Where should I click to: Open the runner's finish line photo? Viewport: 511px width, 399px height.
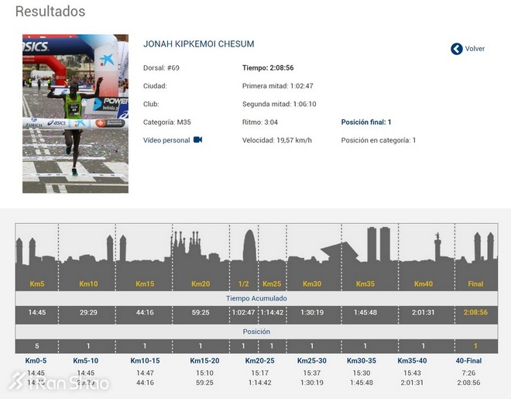75,113
